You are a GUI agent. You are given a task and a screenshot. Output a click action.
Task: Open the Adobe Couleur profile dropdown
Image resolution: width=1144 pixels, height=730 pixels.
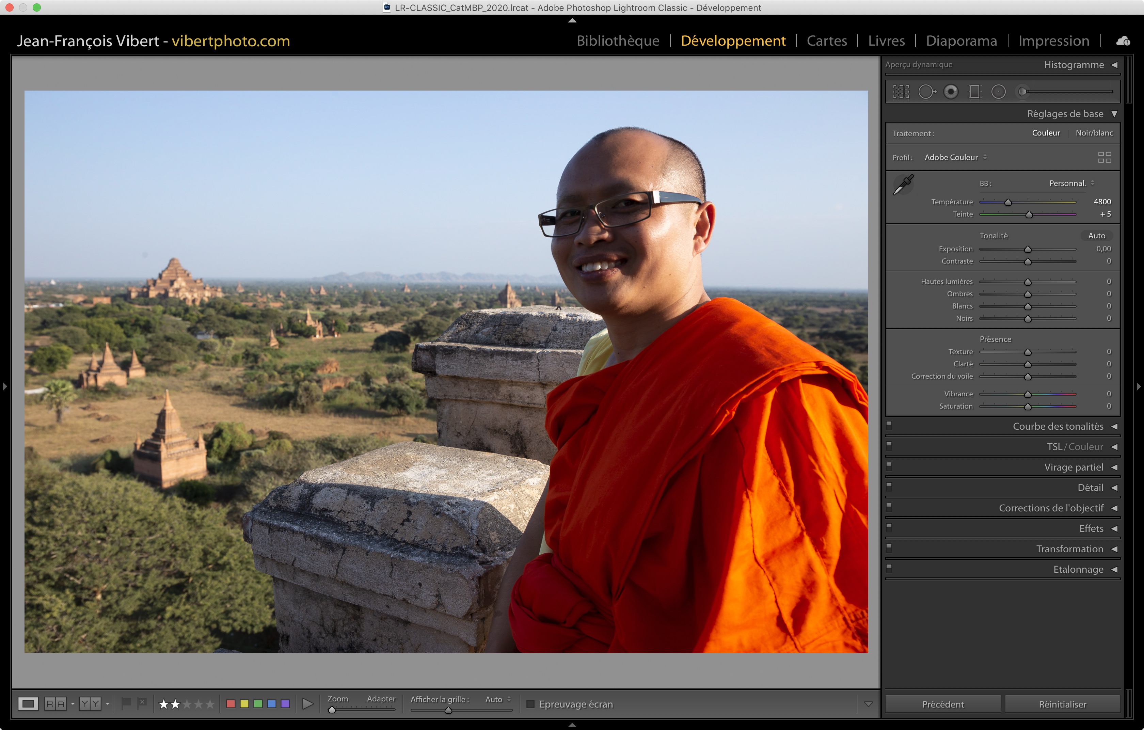click(x=955, y=157)
